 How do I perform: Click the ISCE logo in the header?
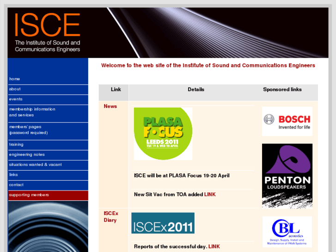(x=47, y=25)
